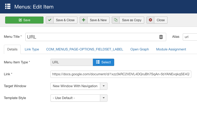Choose Save as Copy
197x113 pixels.
click(x=132, y=20)
